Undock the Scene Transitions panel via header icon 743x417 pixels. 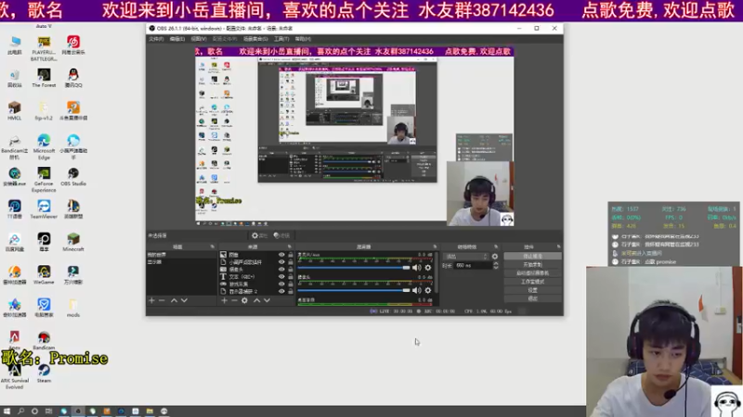(x=496, y=246)
